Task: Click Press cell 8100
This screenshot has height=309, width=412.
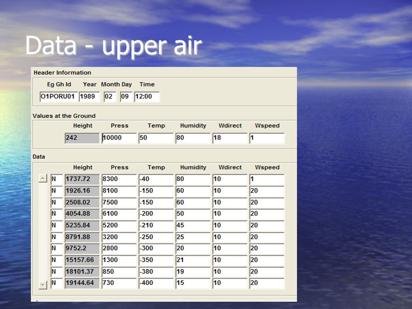Action: [119, 191]
